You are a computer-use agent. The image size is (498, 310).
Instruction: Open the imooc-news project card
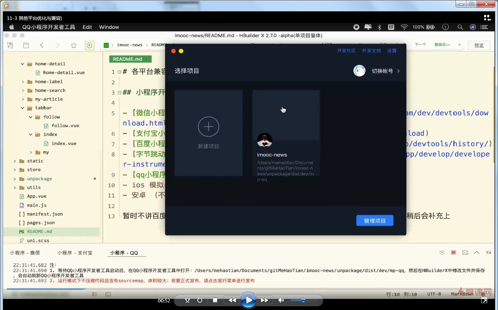tap(286, 133)
